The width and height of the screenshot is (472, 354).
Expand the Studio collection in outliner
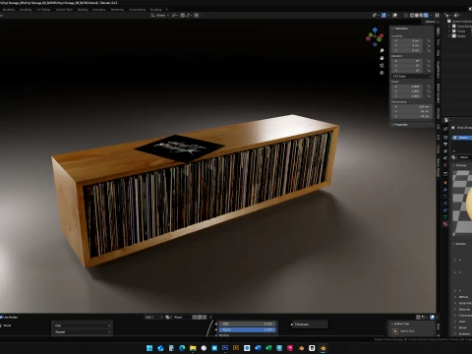pyautogui.click(x=449, y=35)
